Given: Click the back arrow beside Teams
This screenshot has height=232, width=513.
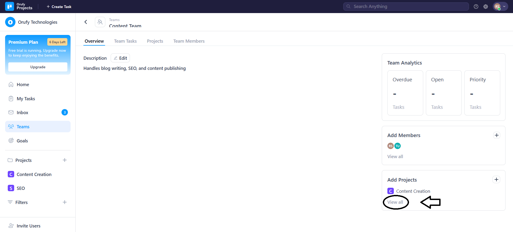Looking at the screenshot, I should (86, 22).
